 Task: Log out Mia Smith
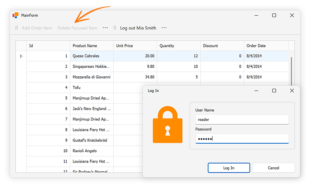138,28
